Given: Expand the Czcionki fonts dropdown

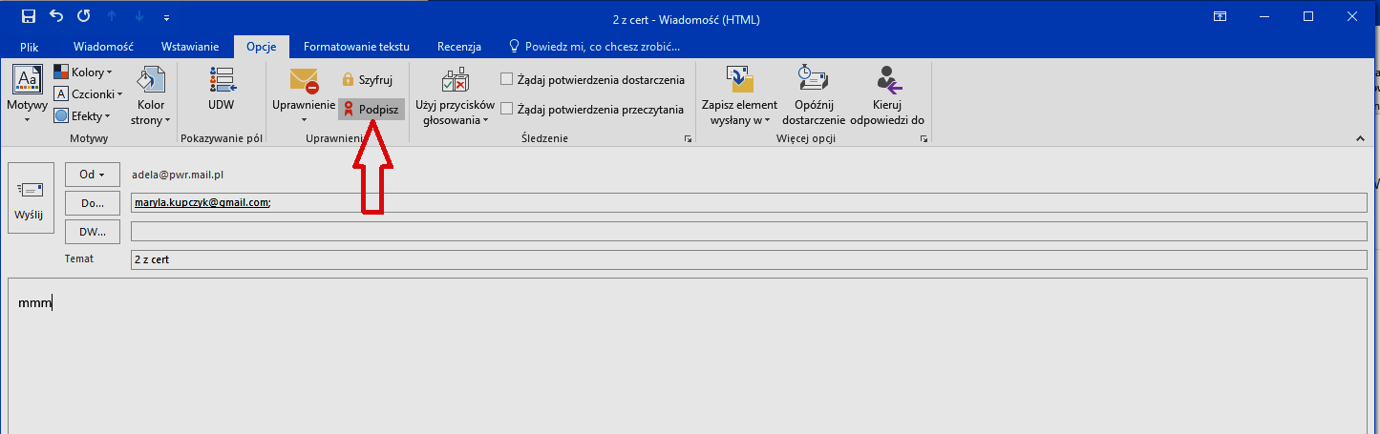Looking at the screenshot, I should [x=85, y=94].
